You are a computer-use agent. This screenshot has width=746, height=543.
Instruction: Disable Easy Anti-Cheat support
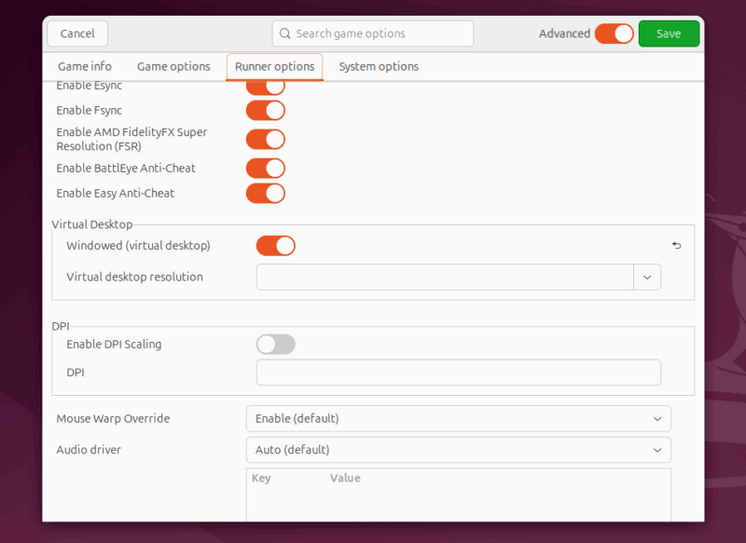pos(266,193)
